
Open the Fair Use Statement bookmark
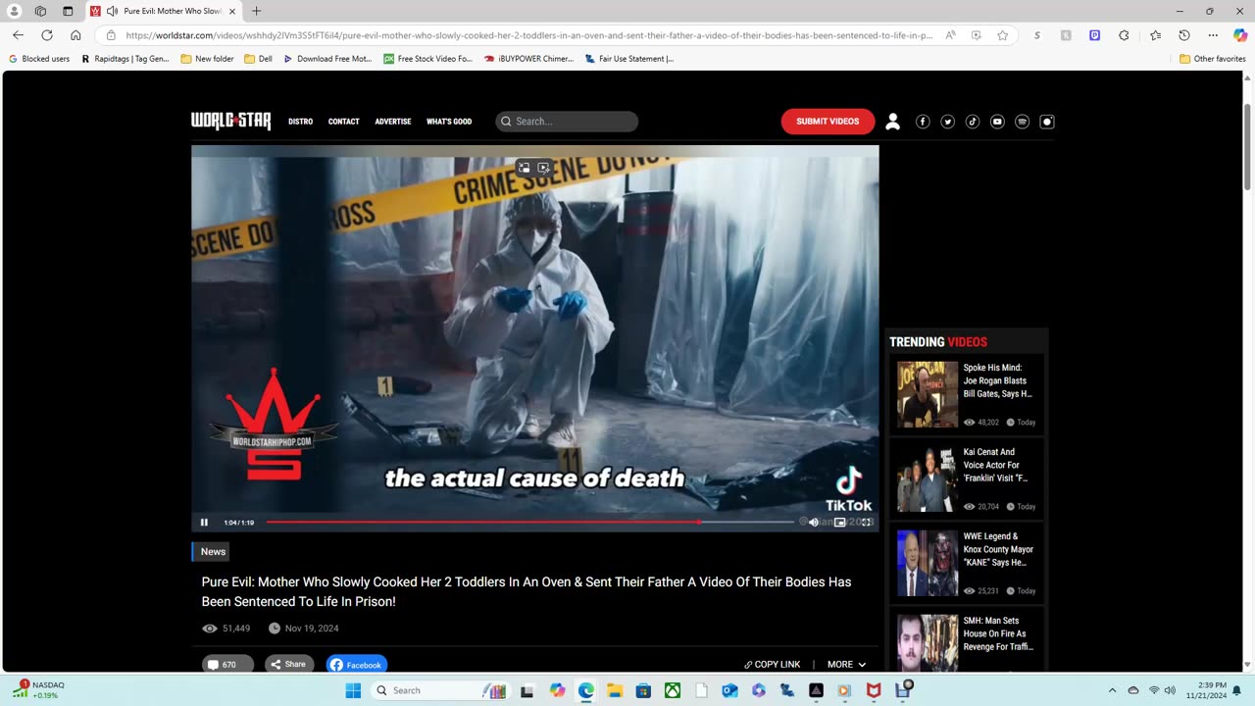(x=629, y=59)
